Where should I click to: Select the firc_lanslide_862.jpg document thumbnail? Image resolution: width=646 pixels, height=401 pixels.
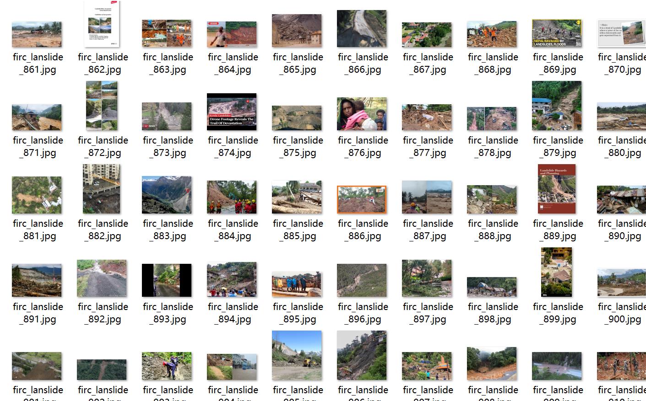tap(102, 24)
